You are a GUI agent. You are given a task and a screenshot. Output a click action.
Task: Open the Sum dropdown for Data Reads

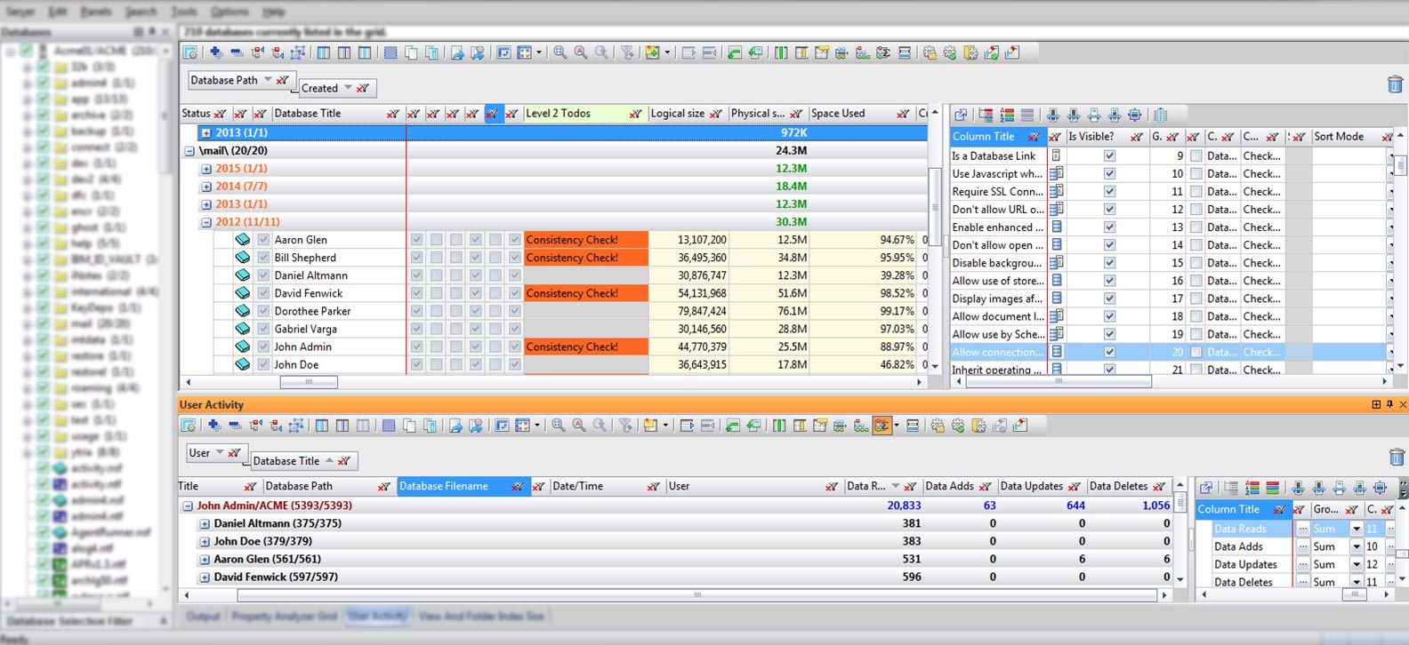(x=1357, y=529)
